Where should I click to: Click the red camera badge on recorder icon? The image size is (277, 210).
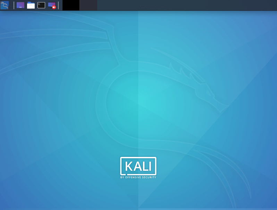(54, 7)
